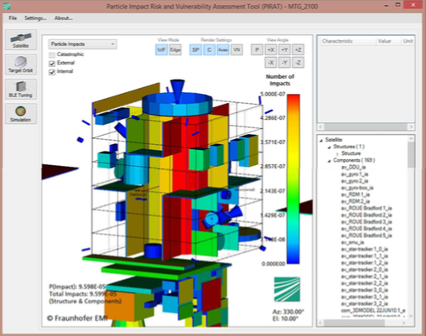Select av_star-tracker:1_0_ia component
This screenshot has width=426, height=336.
pos(364,249)
